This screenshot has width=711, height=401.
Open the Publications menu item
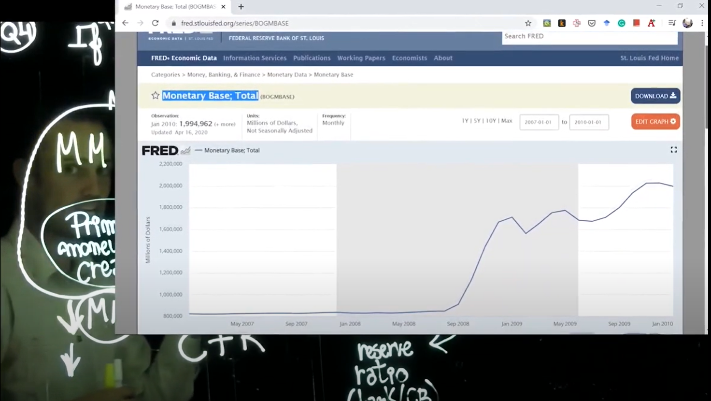(x=312, y=58)
